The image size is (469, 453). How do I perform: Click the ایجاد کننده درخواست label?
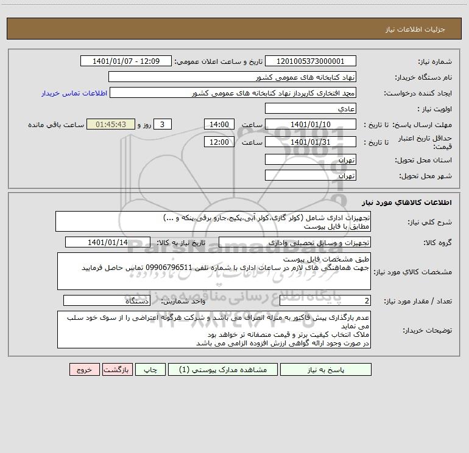[x=418, y=94]
